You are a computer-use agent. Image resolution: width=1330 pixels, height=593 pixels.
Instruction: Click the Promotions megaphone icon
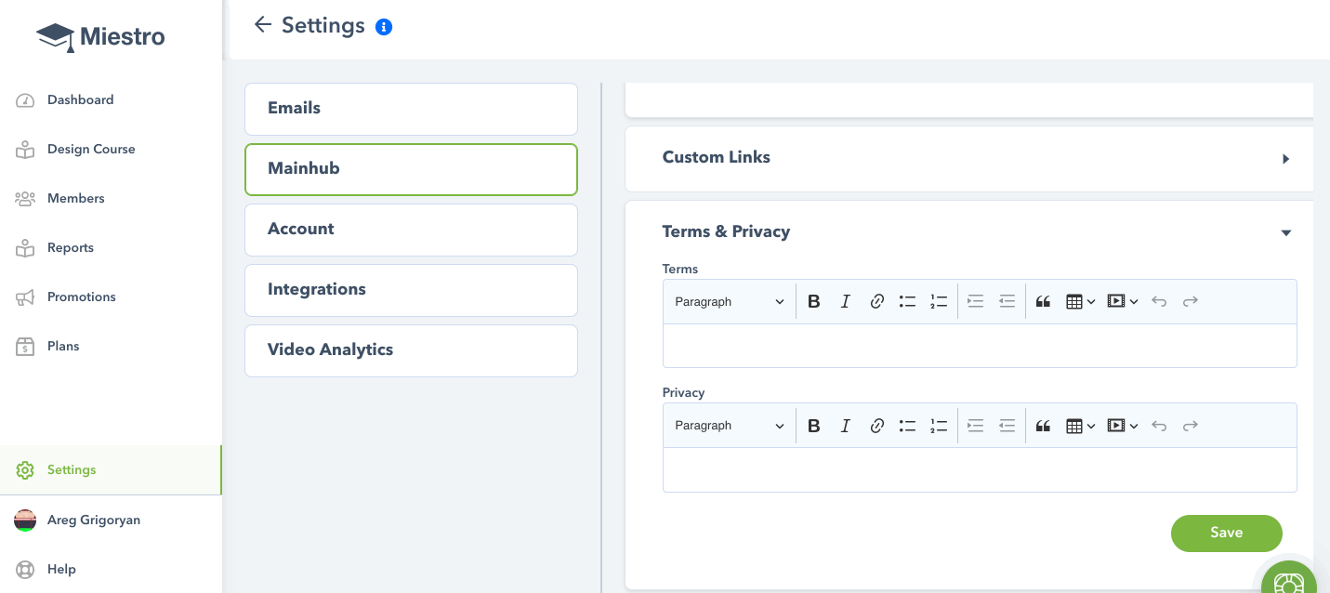coord(25,297)
